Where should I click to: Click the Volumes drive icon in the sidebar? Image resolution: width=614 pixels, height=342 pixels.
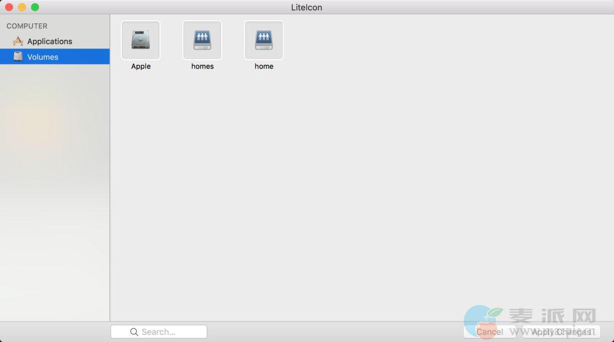18,56
